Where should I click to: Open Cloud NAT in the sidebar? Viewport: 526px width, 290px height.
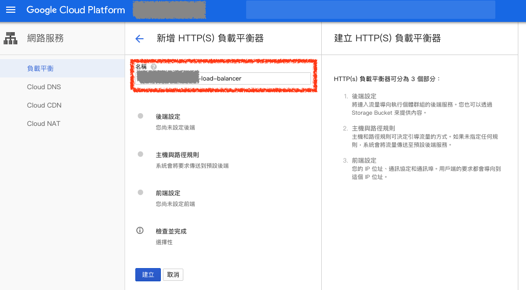pos(43,123)
